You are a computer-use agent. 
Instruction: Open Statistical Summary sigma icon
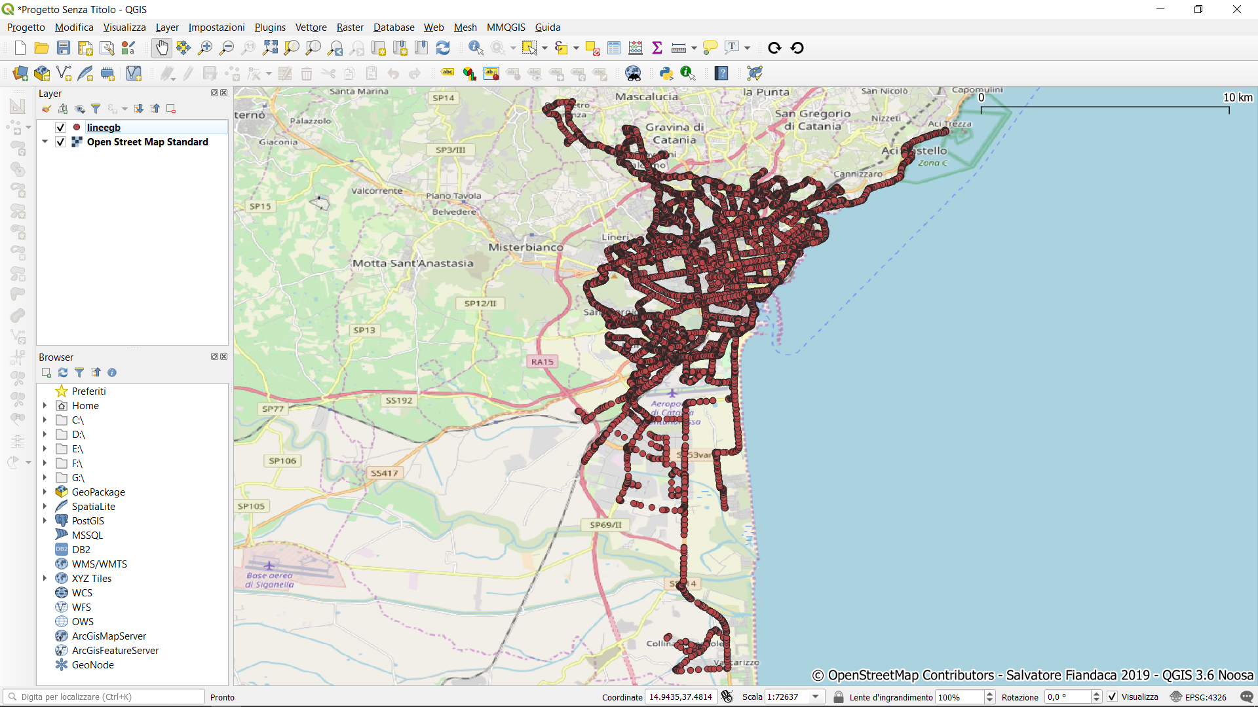[x=657, y=48]
